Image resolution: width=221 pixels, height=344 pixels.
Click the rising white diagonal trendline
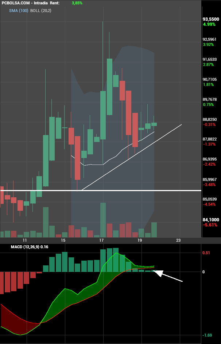point(132,157)
